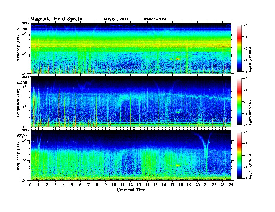Click the "Magnetic Field Spectra" title
The height and width of the screenshot is (212, 275).
click(x=57, y=19)
